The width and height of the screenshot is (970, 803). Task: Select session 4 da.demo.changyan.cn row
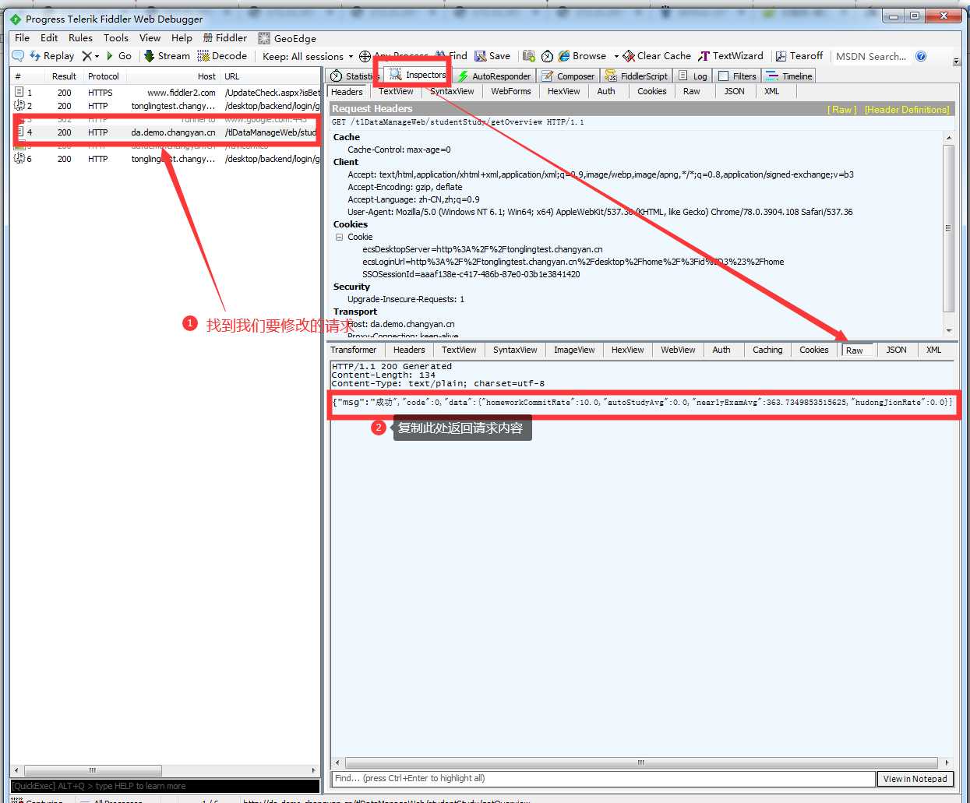click(x=167, y=132)
